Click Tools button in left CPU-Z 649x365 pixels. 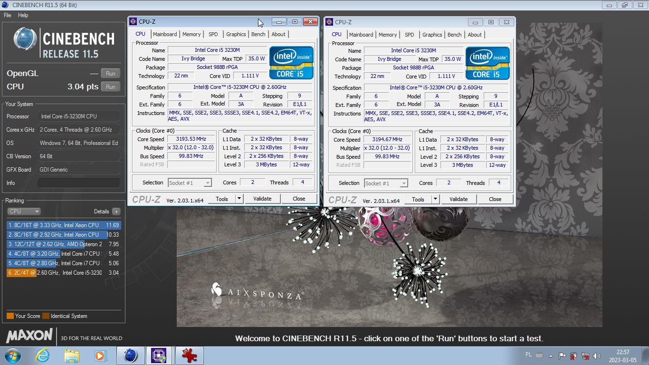pos(222,199)
